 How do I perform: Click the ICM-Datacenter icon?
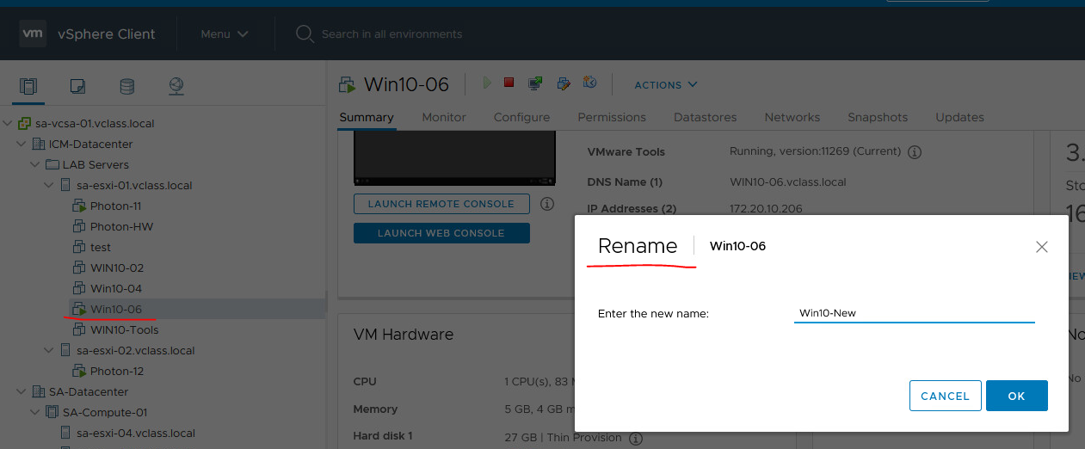click(39, 144)
